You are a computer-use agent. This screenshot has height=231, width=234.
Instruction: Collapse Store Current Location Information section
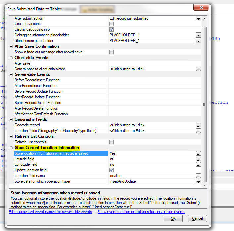pos(11,148)
